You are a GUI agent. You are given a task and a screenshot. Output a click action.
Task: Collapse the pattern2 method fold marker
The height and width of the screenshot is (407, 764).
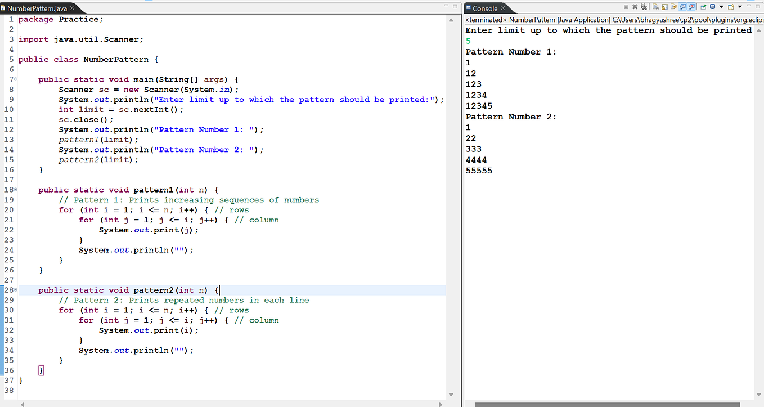point(16,290)
